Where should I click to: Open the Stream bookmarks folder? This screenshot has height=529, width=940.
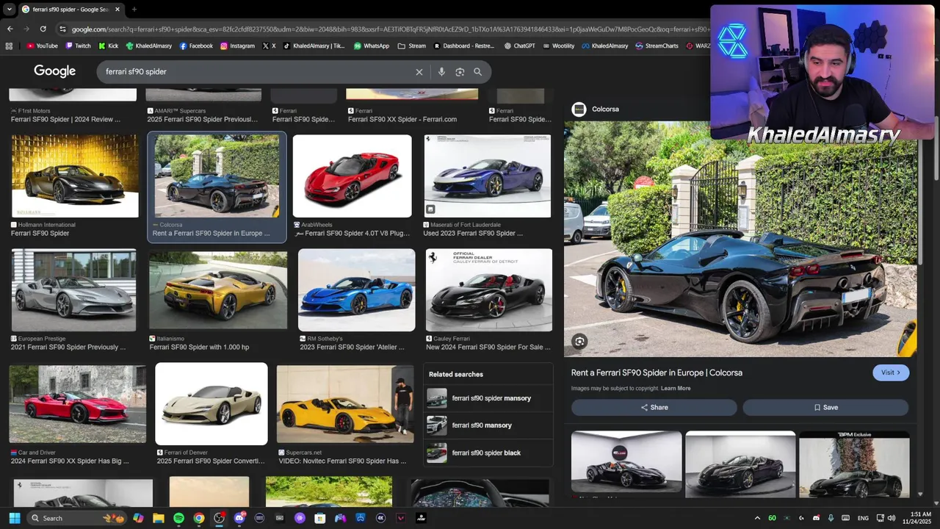[411, 46]
